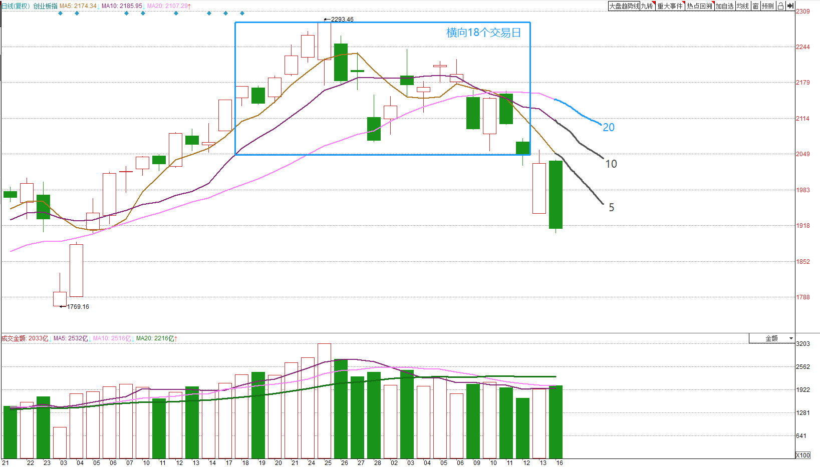This screenshot has width=820, height=467.
Task: Click the MA5: 2174.34 indicator label
Action: (78, 6)
